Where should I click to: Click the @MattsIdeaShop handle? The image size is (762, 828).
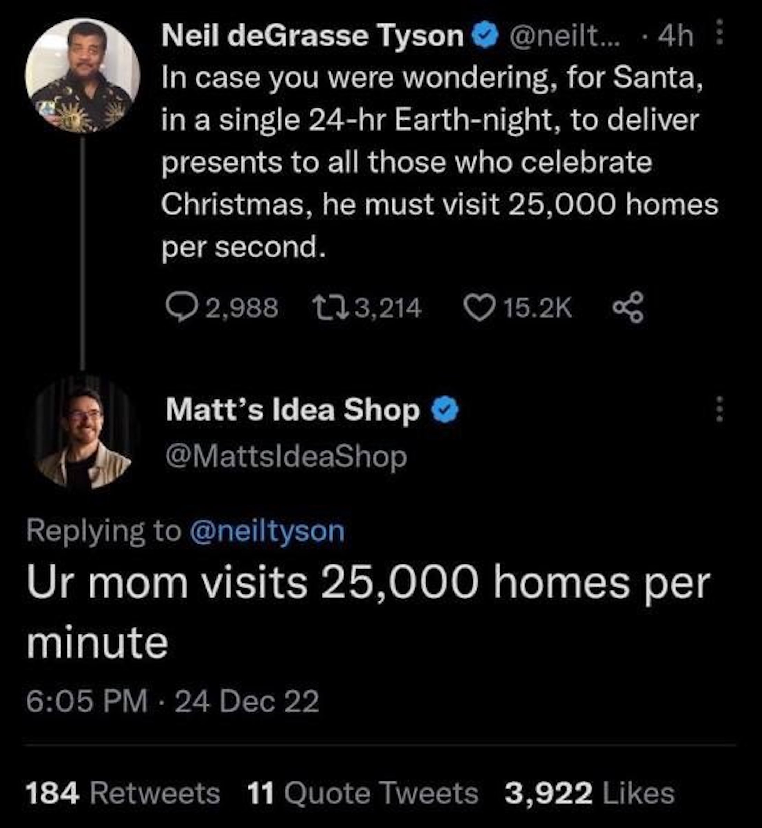(x=286, y=457)
